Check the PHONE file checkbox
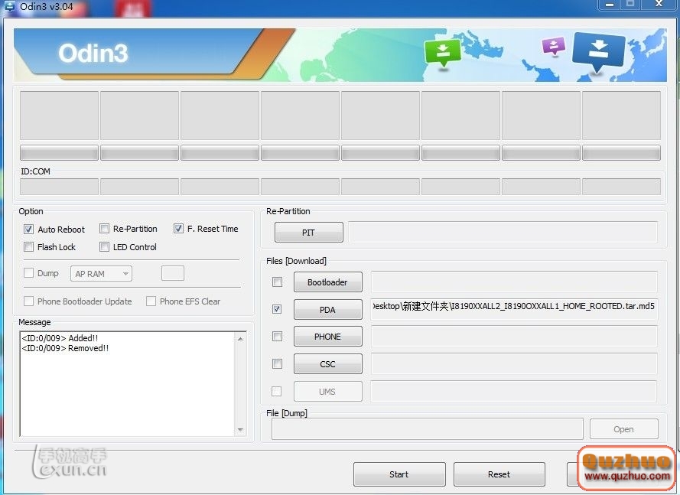This screenshot has height=495, width=680. pos(277,336)
